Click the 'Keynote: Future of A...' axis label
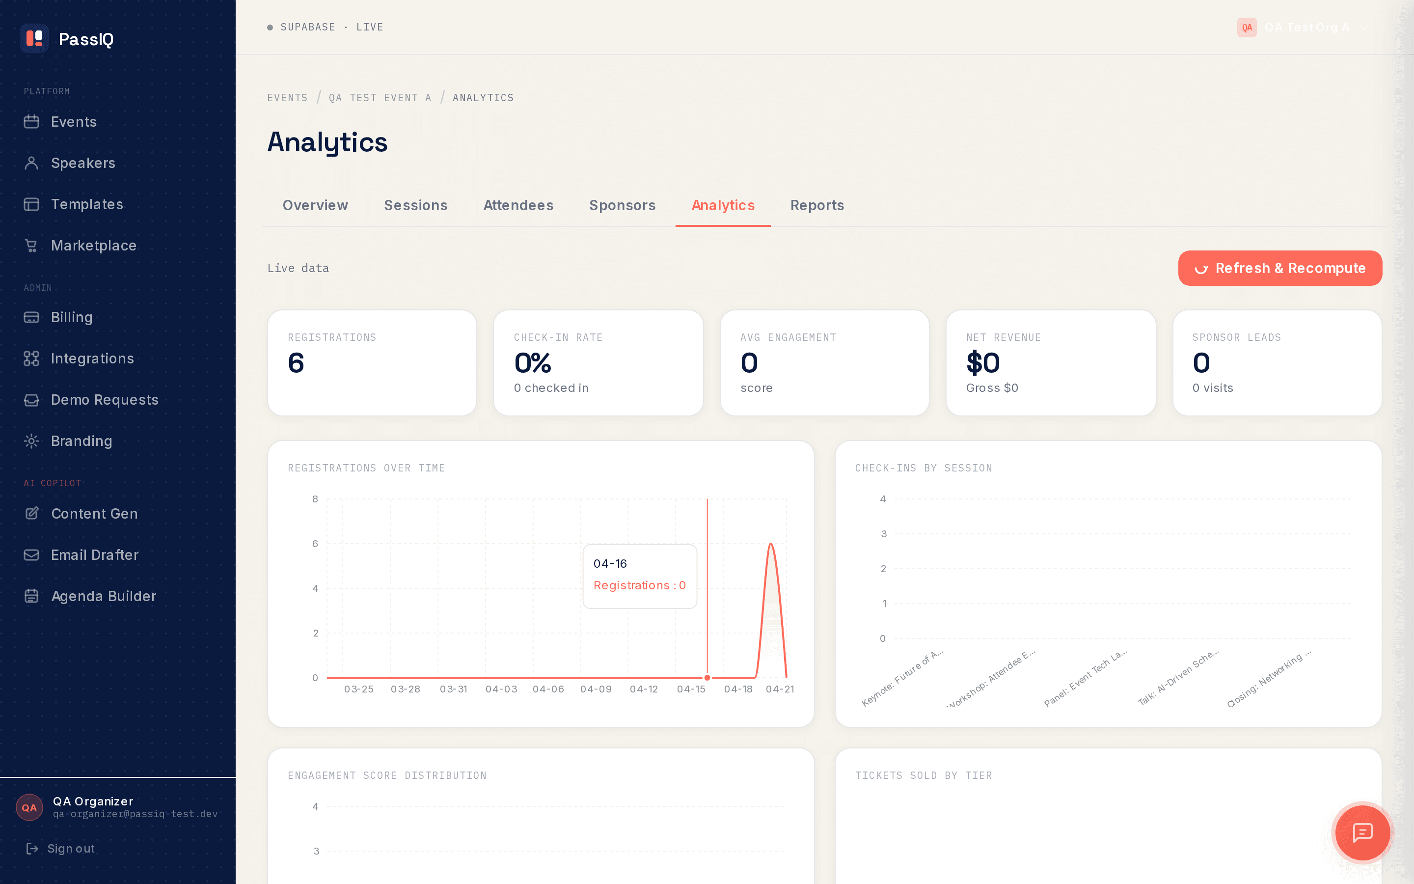1414x884 pixels. point(902,678)
